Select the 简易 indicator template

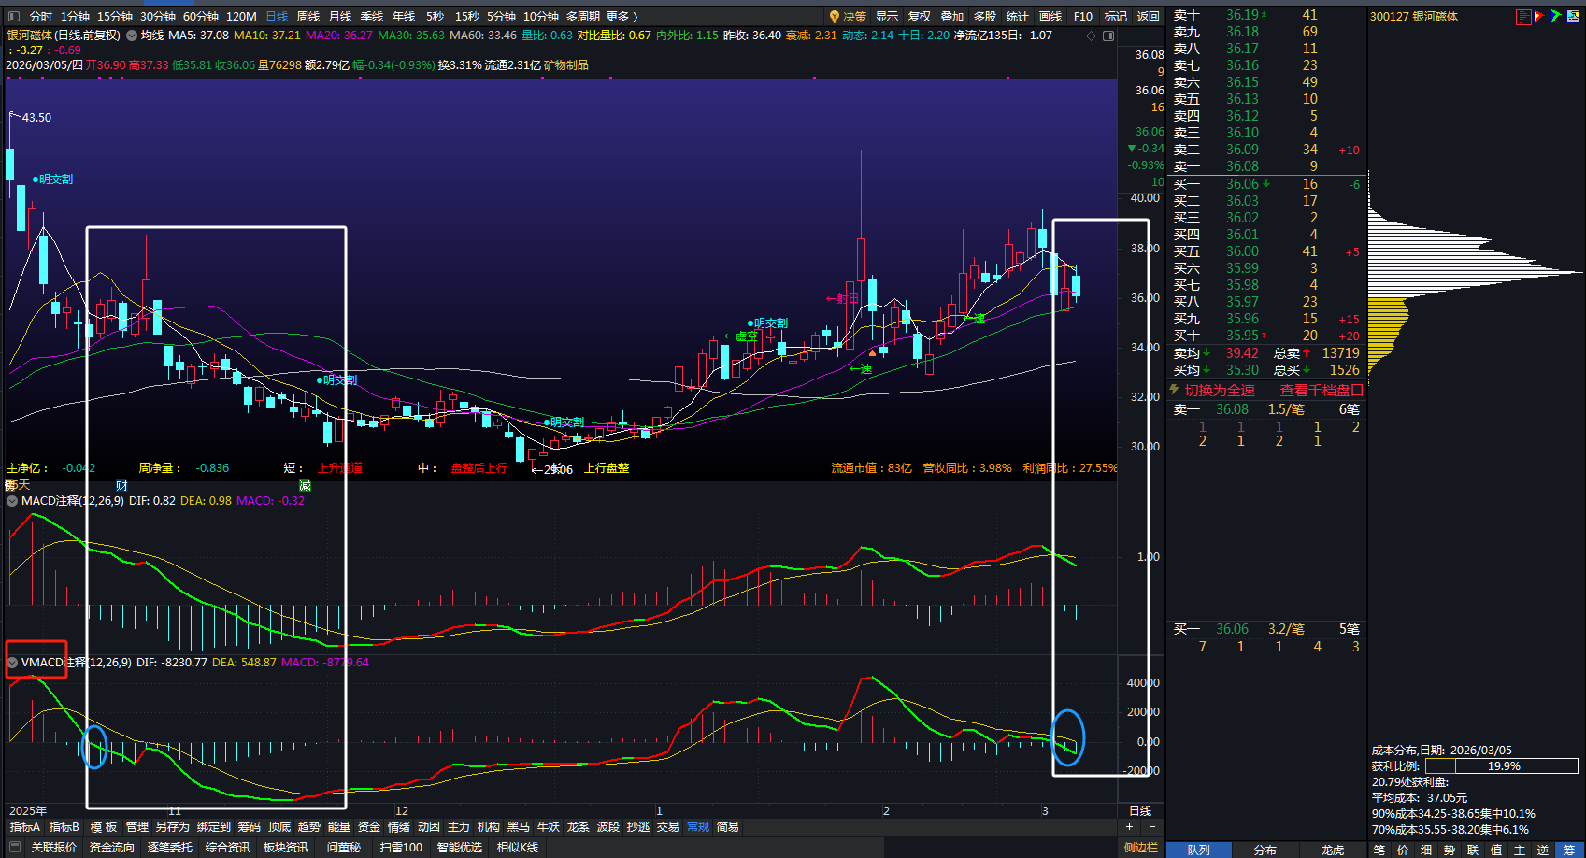coord(728,827)
